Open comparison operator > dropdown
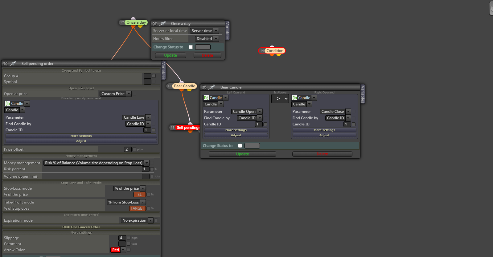 [x=280, y=99]
